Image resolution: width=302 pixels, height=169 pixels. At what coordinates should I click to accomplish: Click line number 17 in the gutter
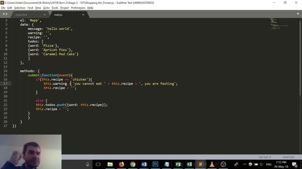(x=5, y=84)
